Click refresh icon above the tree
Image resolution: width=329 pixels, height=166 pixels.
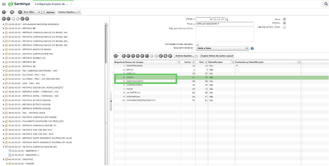(x=22, y=19)
